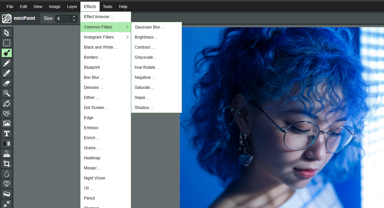Activate the Crop tool
This screenshot has height=208, width=384.
[x=7, y=164]
